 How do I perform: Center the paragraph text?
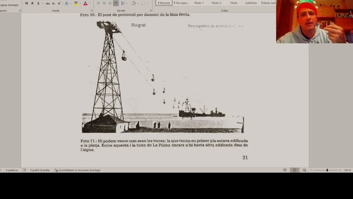[x=104, y=3]
